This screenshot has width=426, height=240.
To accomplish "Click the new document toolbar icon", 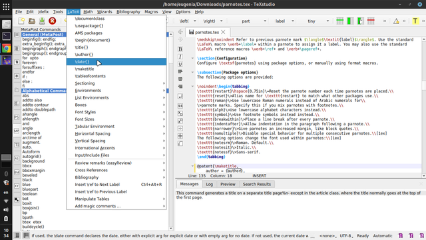I will click(21, 21).
